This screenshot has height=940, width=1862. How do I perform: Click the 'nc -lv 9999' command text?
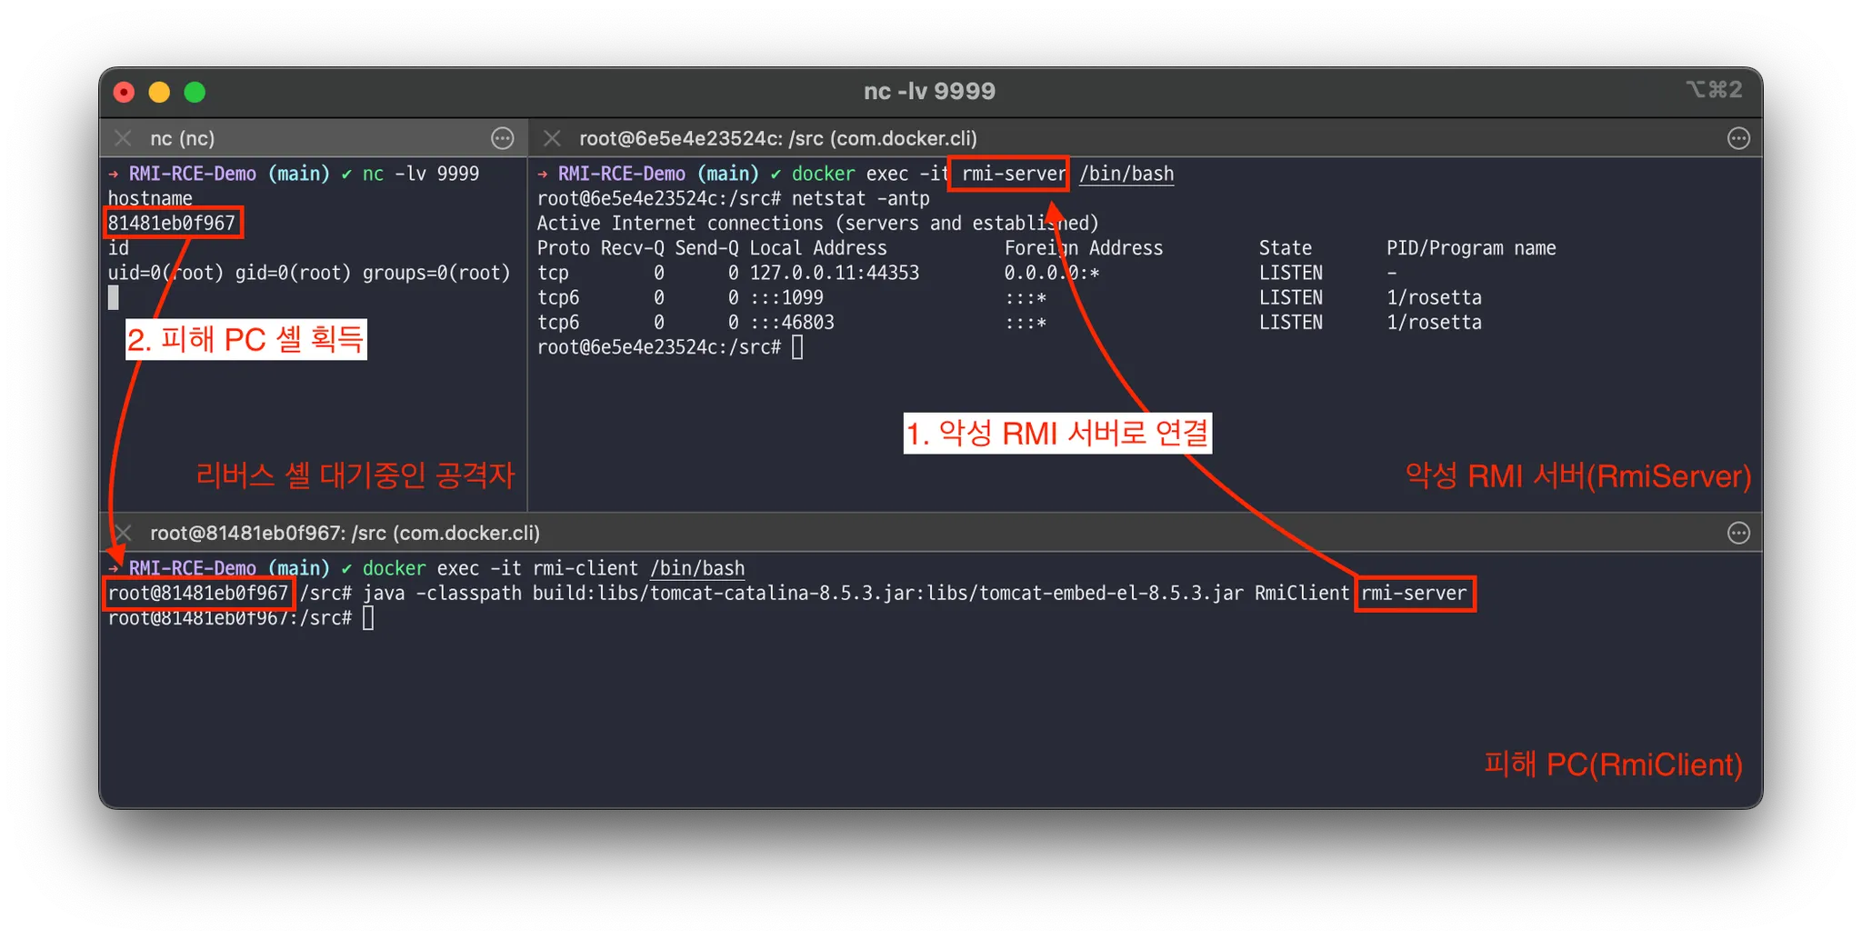click(x=421, y=174)
